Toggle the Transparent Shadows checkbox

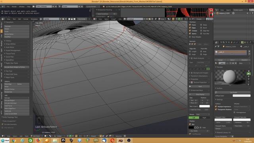tap(216, 110)
